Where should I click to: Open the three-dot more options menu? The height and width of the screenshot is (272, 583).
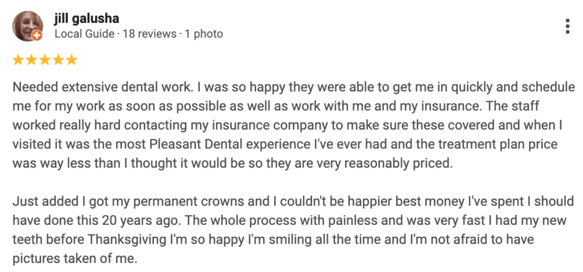[x=567, y=26]
